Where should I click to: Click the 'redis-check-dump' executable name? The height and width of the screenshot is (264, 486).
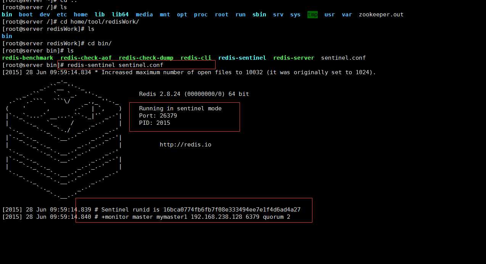point(146,58)
